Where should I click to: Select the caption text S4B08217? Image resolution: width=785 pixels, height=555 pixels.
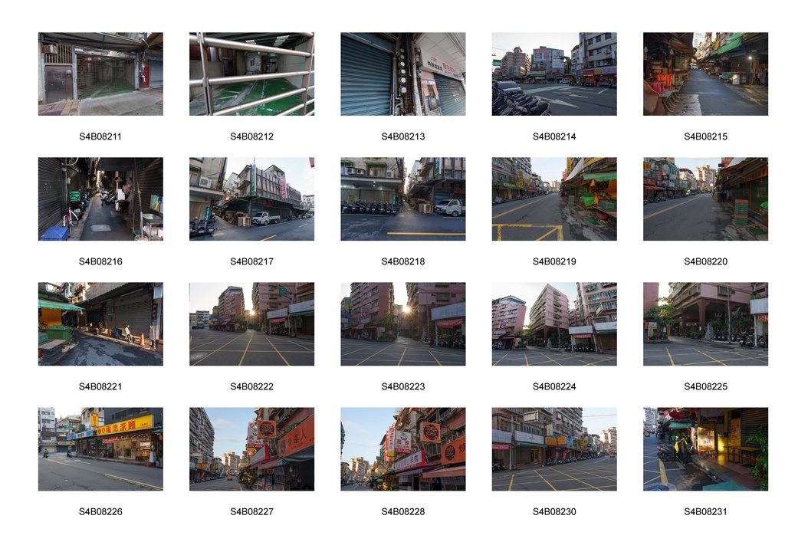click(x=251, y=261)
